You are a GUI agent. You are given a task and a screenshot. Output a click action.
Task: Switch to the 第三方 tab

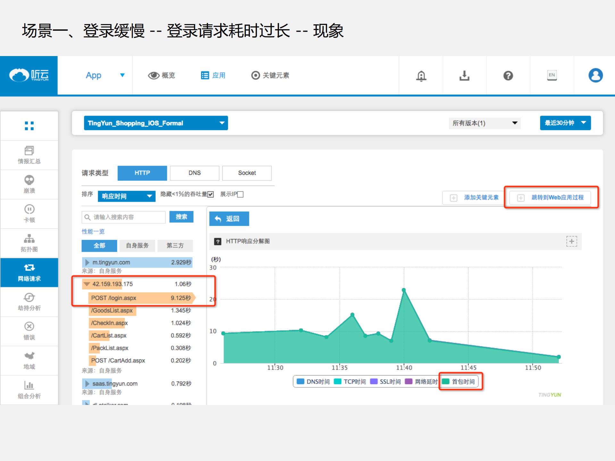pyautogui.click(x=175, y=246)
